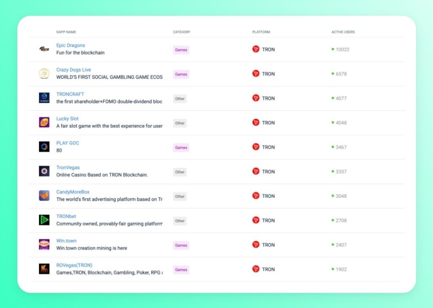433x308 pixels.
Task: Click the ROVegas(TRON) dapp logo
Action: [44, 269]
